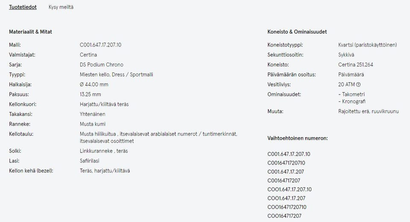Select the last alternative number COO164717207
This screenshot has height=222, width=410.
[x=284, y=216]
